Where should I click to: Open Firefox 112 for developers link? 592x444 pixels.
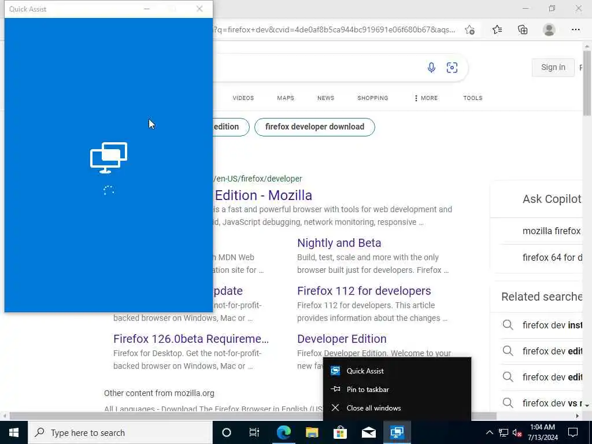(x=364, y=291)
